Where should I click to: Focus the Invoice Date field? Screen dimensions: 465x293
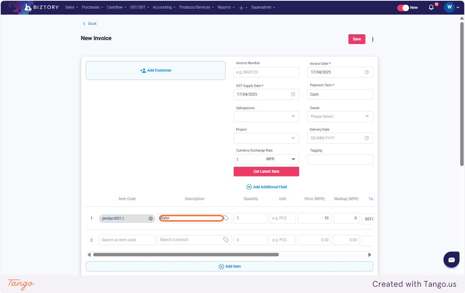[x=340, y=72]
